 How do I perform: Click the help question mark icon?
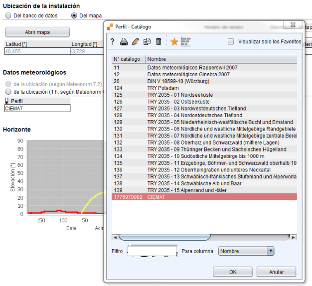[x=112, y=42]
